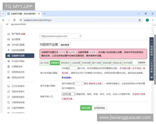This screenshot has width=156, height=124.
Task: Click the browser forward arrow
Action: [x=9, y=20]
